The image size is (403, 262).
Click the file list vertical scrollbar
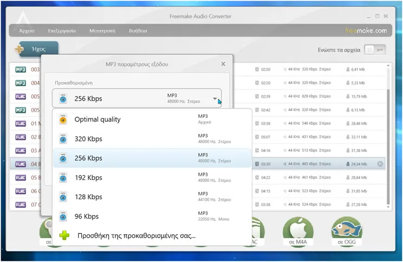(x=388, y=146)
